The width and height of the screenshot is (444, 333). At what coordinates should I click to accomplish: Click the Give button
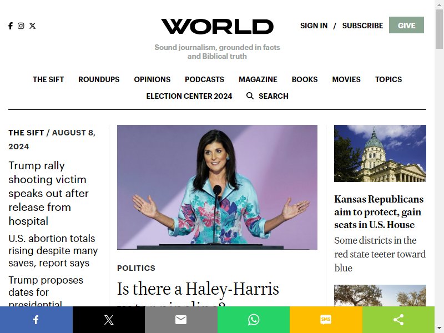[406, 25]
